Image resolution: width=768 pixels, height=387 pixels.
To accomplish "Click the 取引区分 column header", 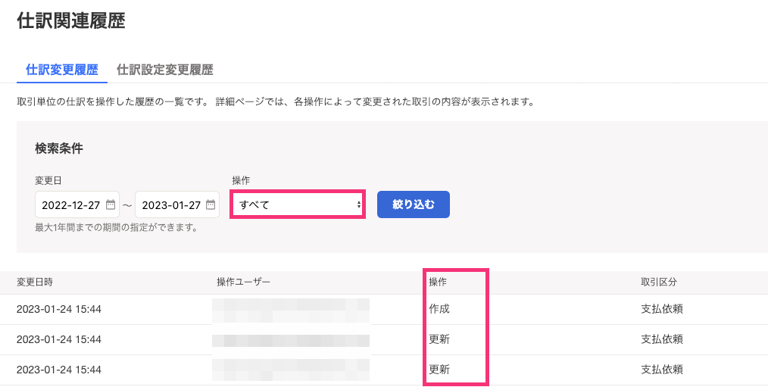I will [x=659, y=282].
